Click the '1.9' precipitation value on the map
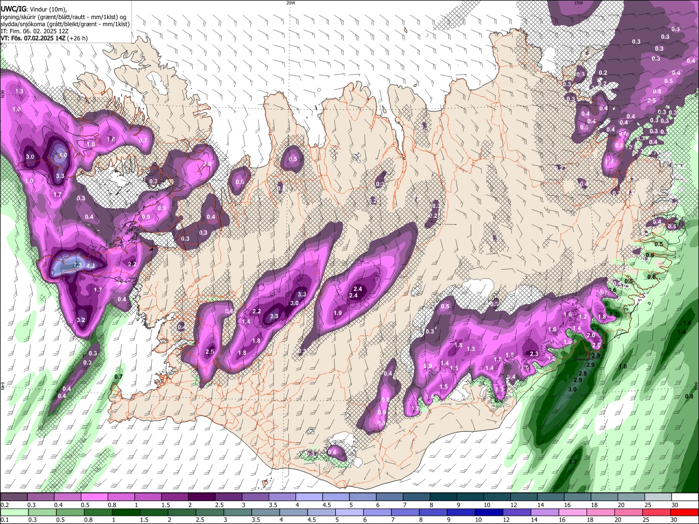Viewport: 699px width, 524px height. click(337, 313)
